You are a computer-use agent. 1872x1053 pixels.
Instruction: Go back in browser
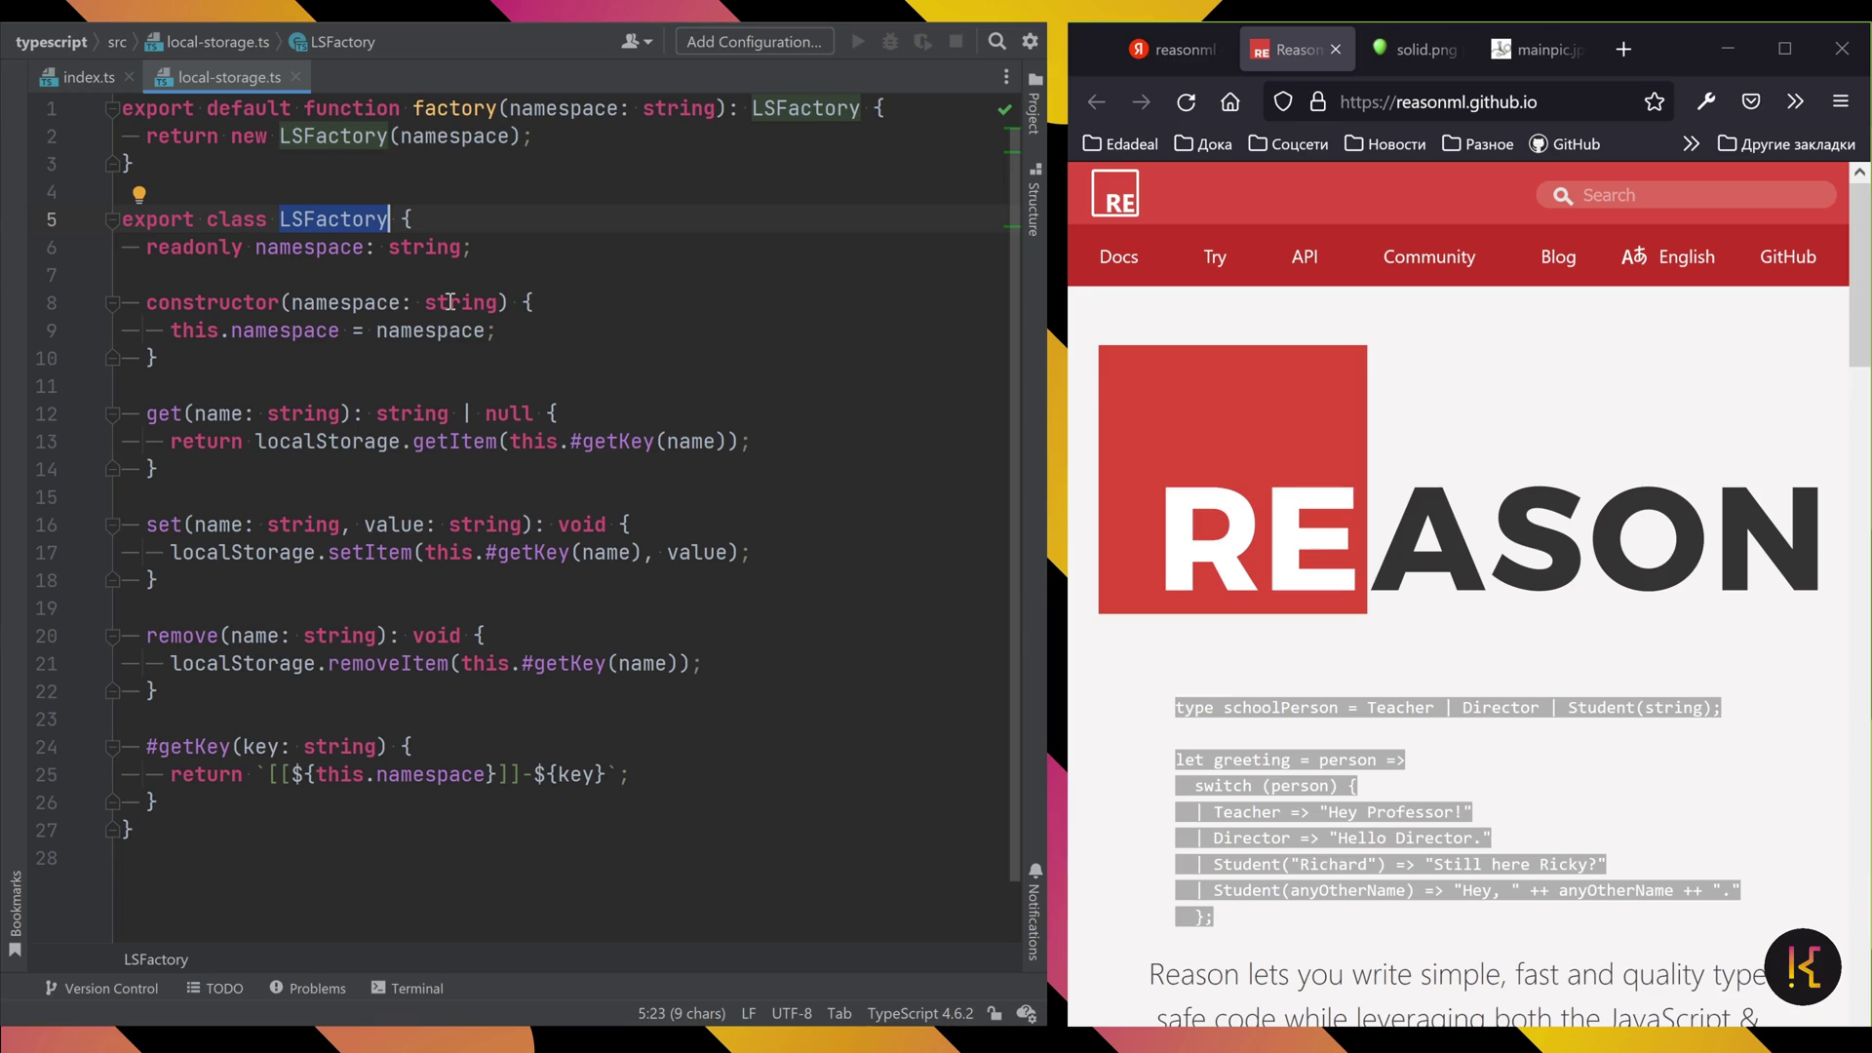[1096, 101]
